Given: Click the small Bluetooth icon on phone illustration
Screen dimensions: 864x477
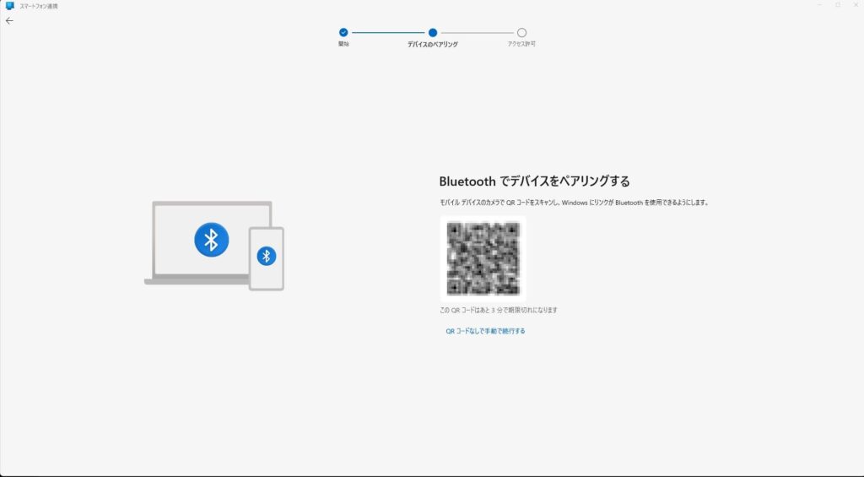Looking at the screenshot, I should pos(266,256).
